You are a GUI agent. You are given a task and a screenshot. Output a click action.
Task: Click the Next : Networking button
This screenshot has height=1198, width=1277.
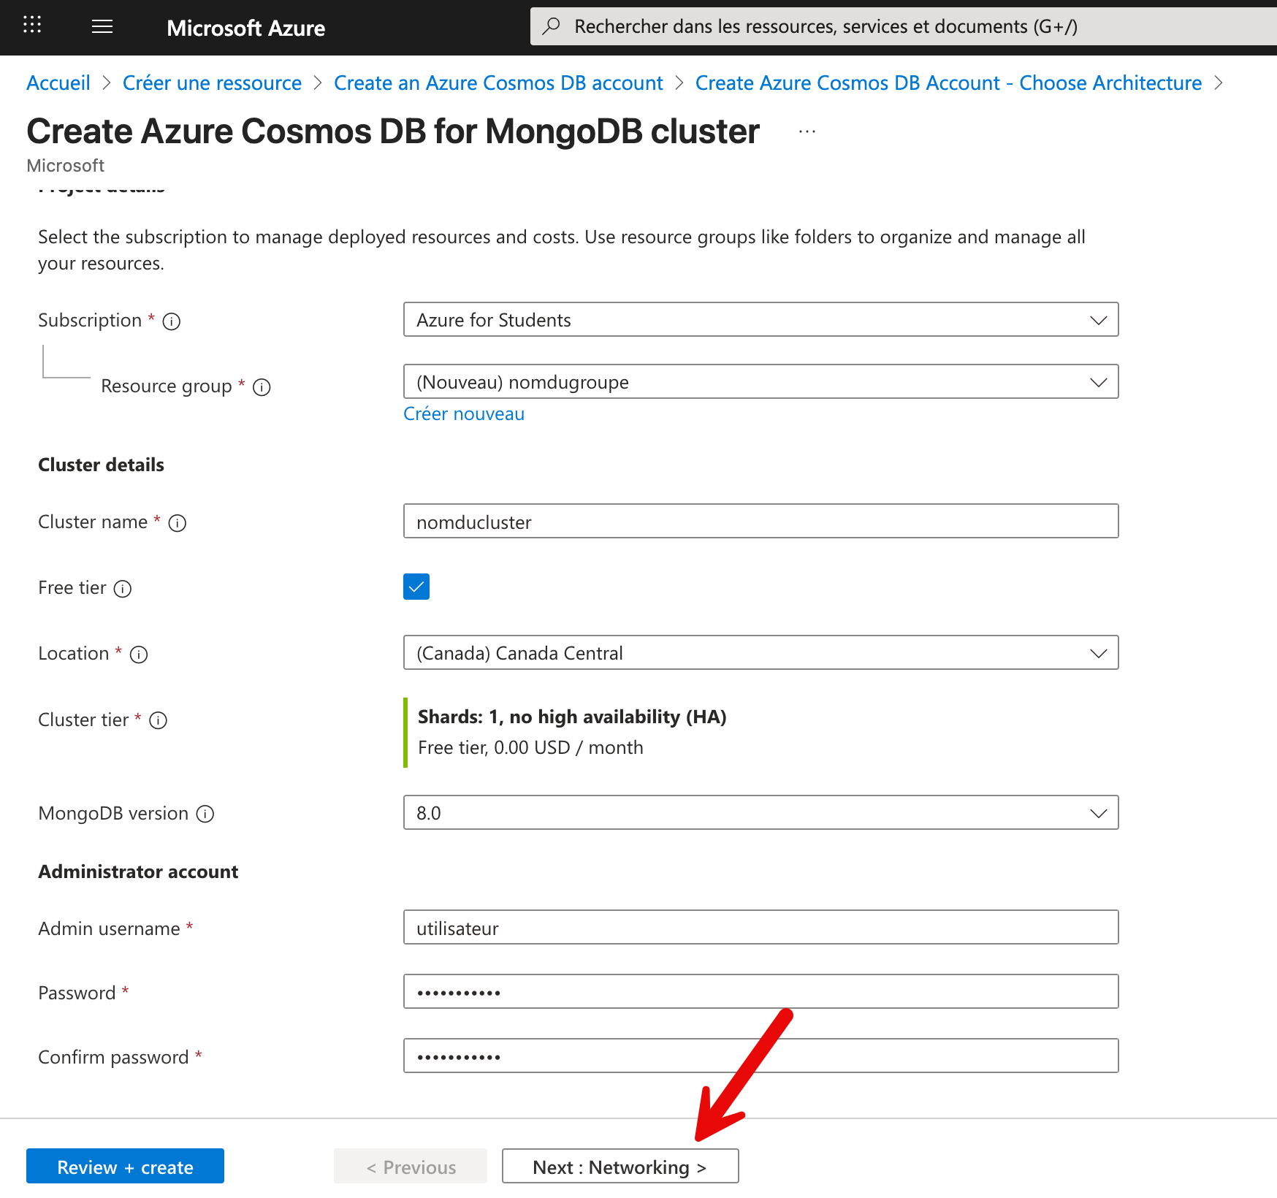tap(620, 1167)
